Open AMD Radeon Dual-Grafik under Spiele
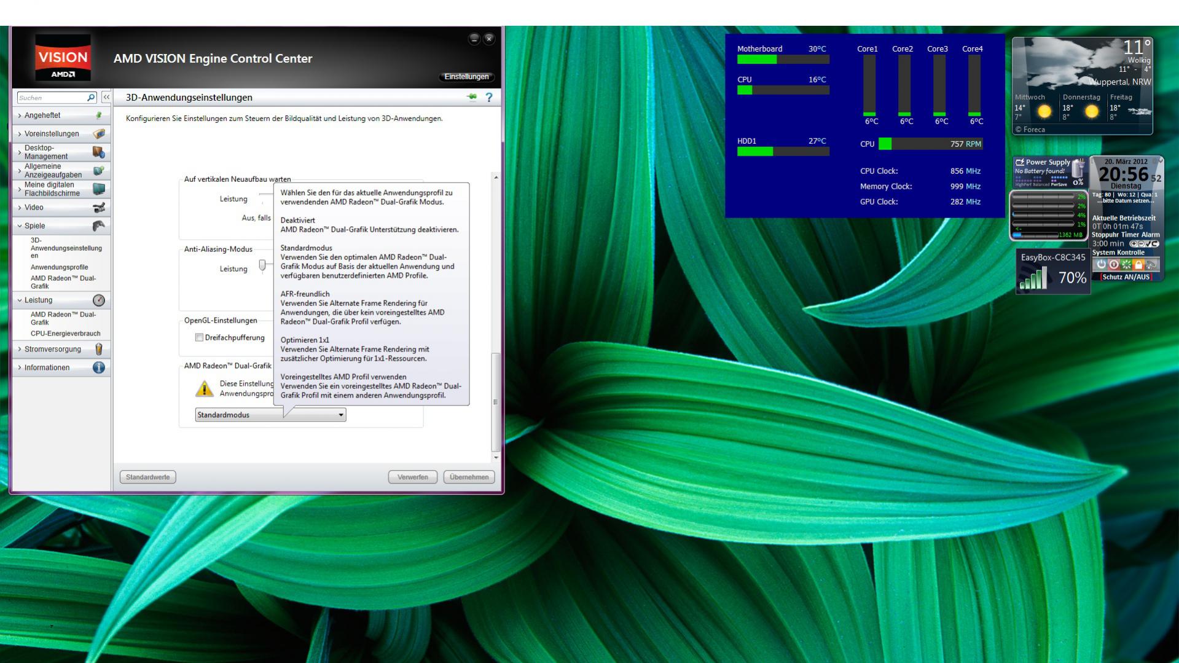 click(63, 282)
